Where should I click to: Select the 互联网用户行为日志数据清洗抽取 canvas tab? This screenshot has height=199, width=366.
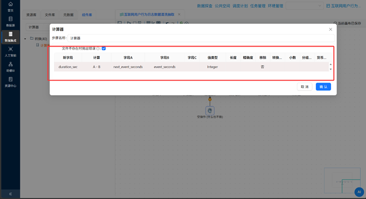click(x=149, y=14)
